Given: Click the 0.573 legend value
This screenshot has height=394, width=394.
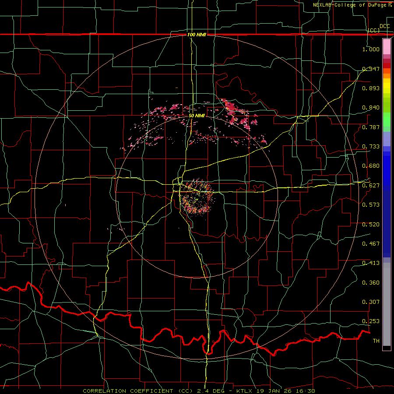Looking at the screenshot, I should 371,204.
